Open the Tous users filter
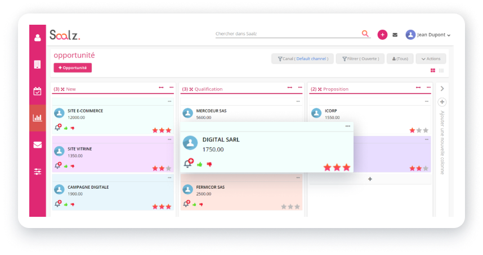 pyautogui.click(x=400, y=58)
